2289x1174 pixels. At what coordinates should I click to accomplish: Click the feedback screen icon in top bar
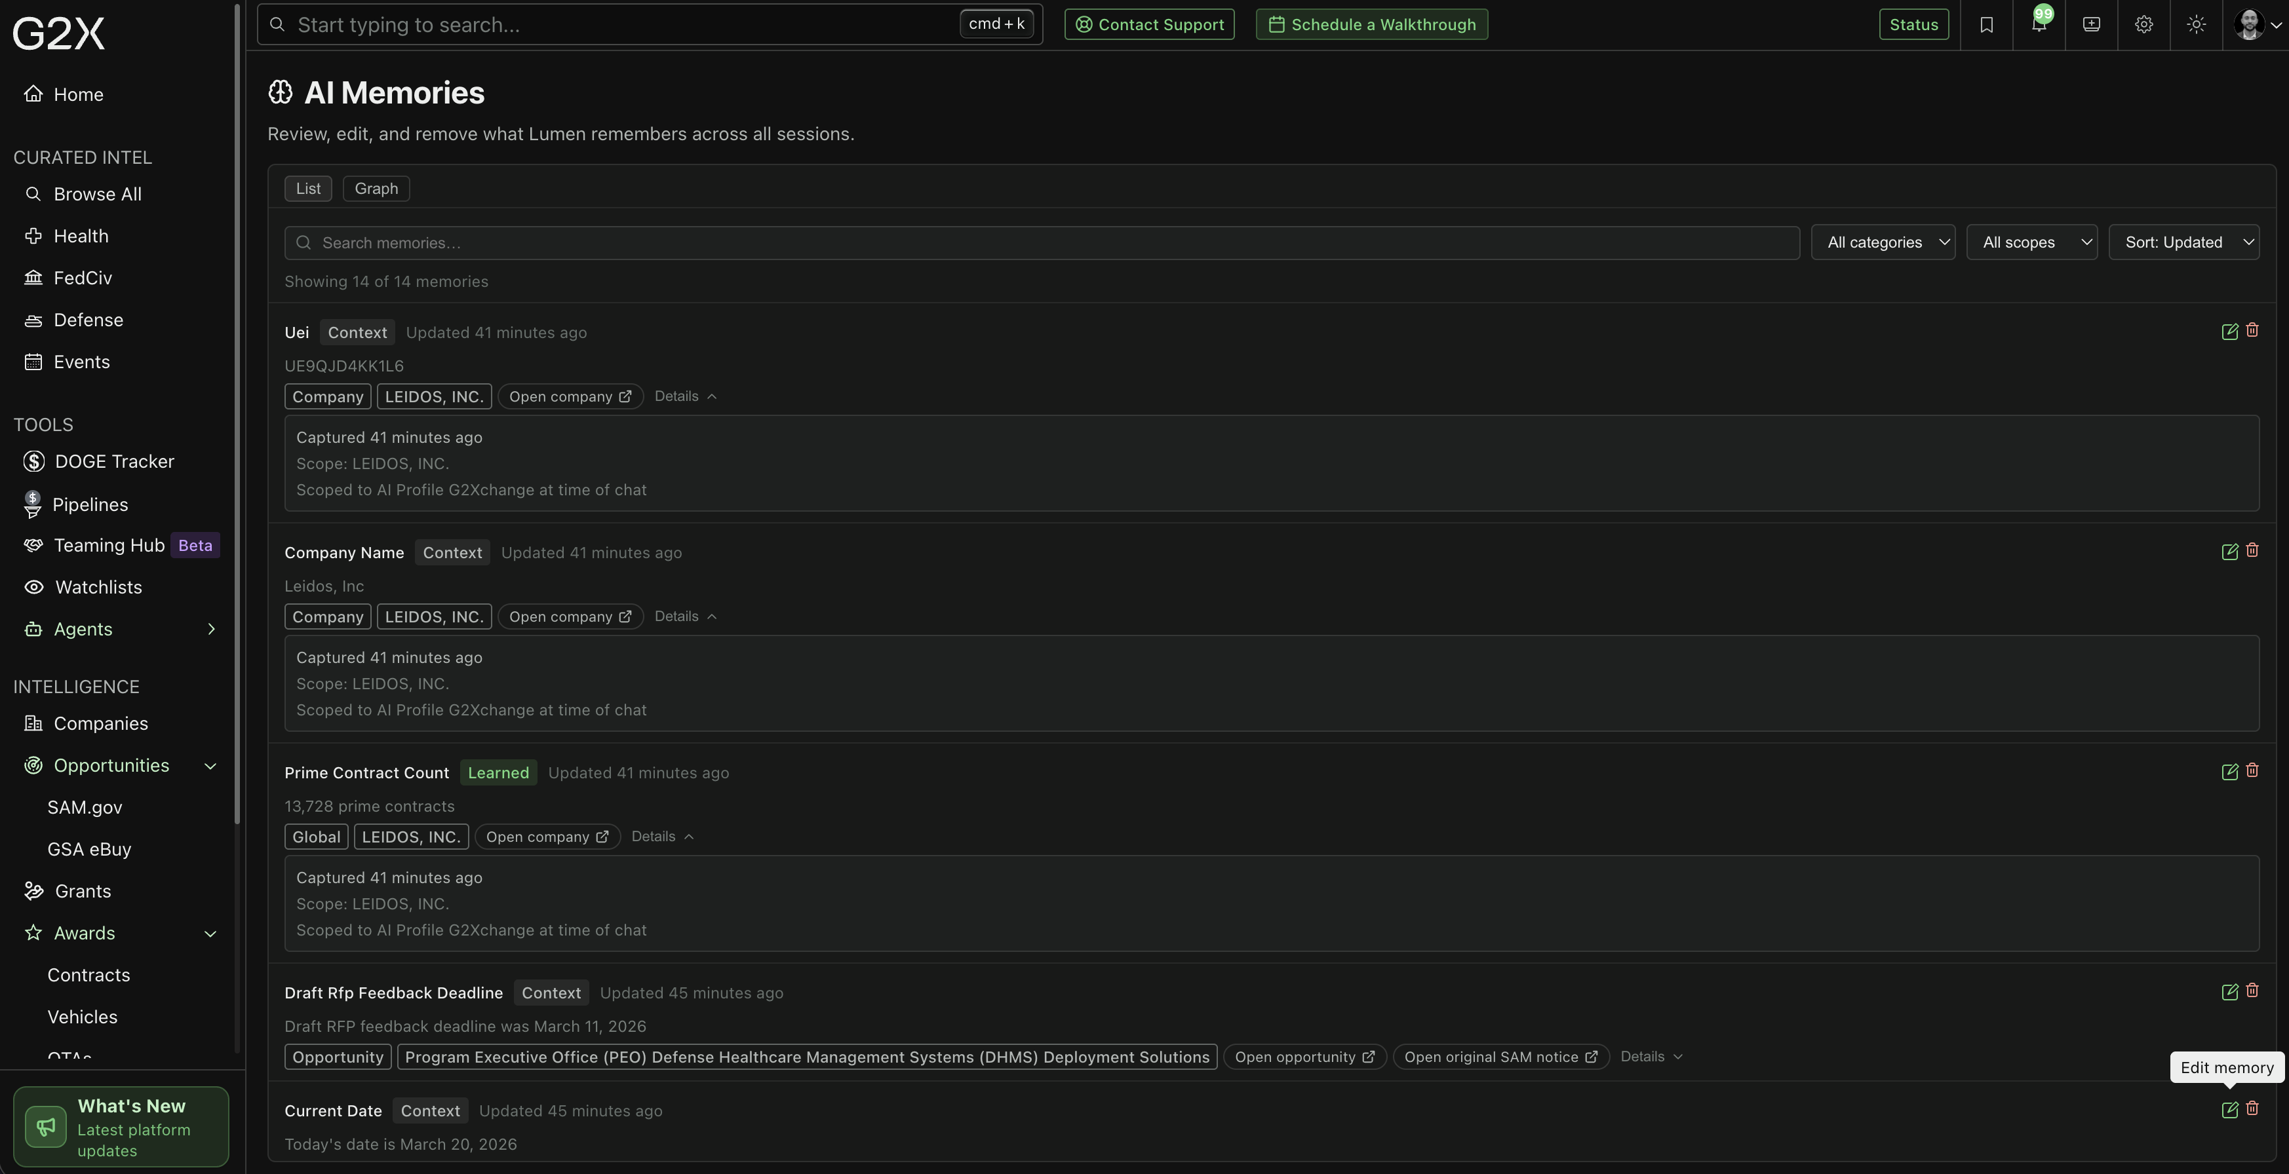click(x=2092, y=25)
